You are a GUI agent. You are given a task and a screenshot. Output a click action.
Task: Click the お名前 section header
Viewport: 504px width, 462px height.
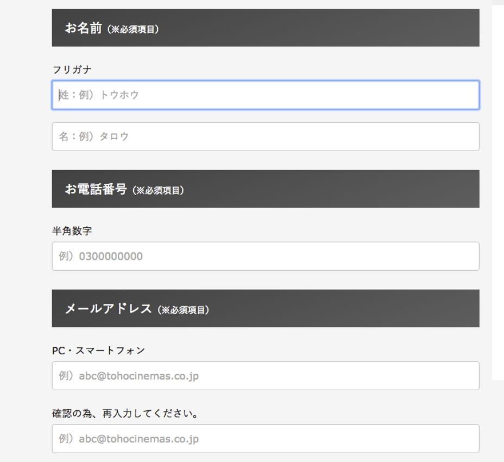266,28
